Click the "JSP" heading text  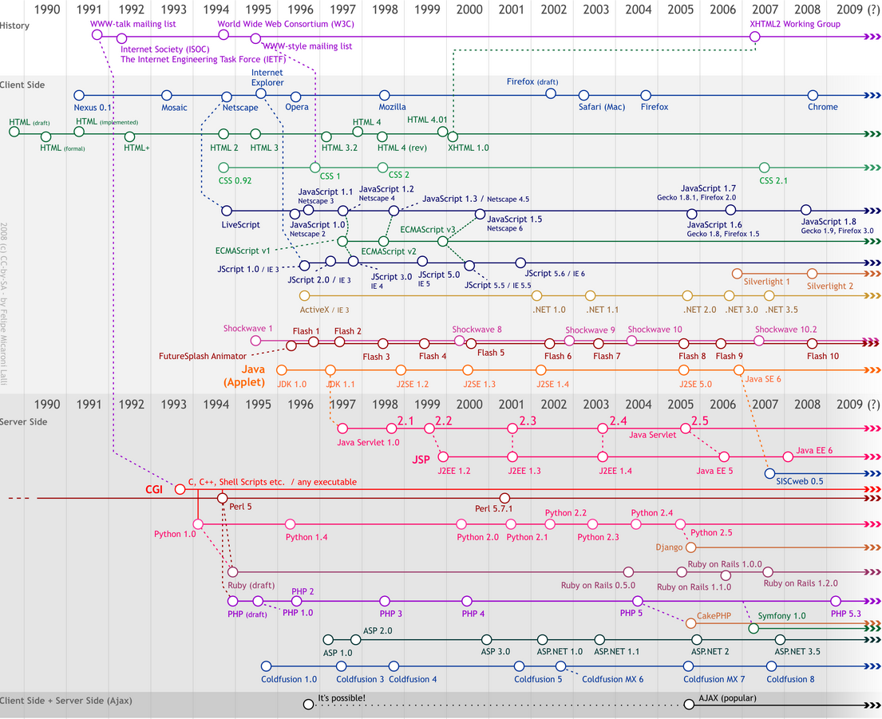click(x=421, y=460)
